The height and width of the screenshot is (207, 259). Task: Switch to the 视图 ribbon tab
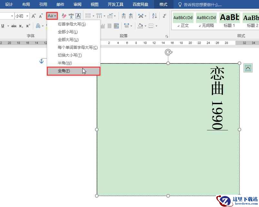(95, 5)
